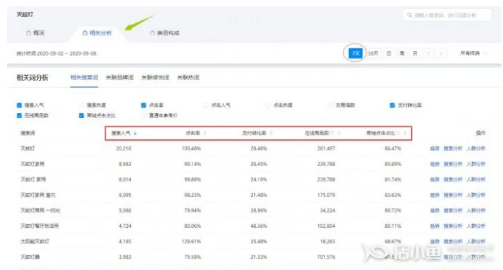Uncheck the 搜索人气 metric checkbox
Viewport: 503px width, 270px height.
click(x=19, y=105)
